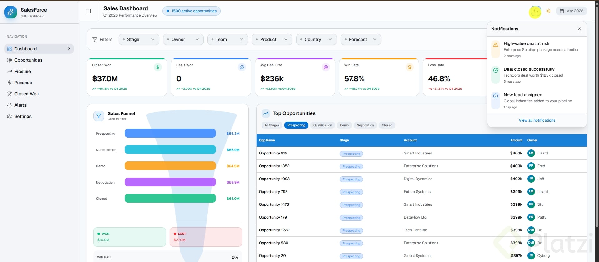Open the New lead assigned notification
Image resolution: width=599 pixels, height=262 pixels.
537,101
